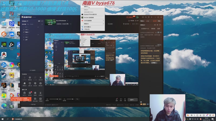Switch to the 贡献榜 tab
216x121 pixels.
[x=153, y=29]
